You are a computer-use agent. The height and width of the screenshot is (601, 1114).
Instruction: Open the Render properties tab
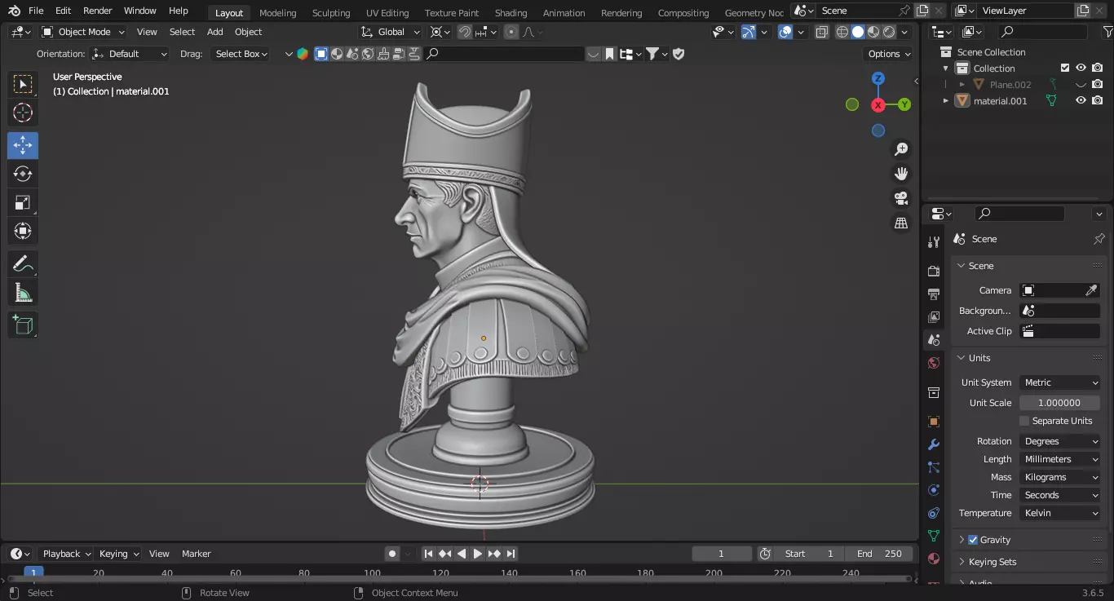click(x=934, y=271)
